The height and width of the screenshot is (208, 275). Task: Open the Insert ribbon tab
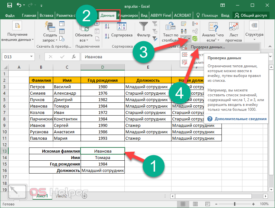(46, 15)
